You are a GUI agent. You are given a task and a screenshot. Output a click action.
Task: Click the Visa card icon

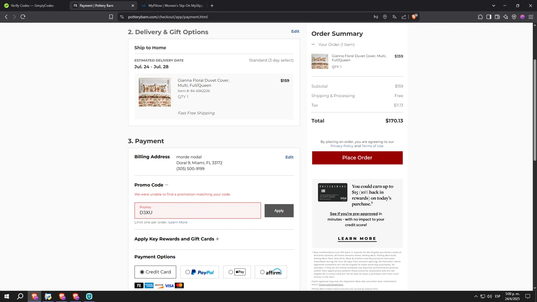169,286
